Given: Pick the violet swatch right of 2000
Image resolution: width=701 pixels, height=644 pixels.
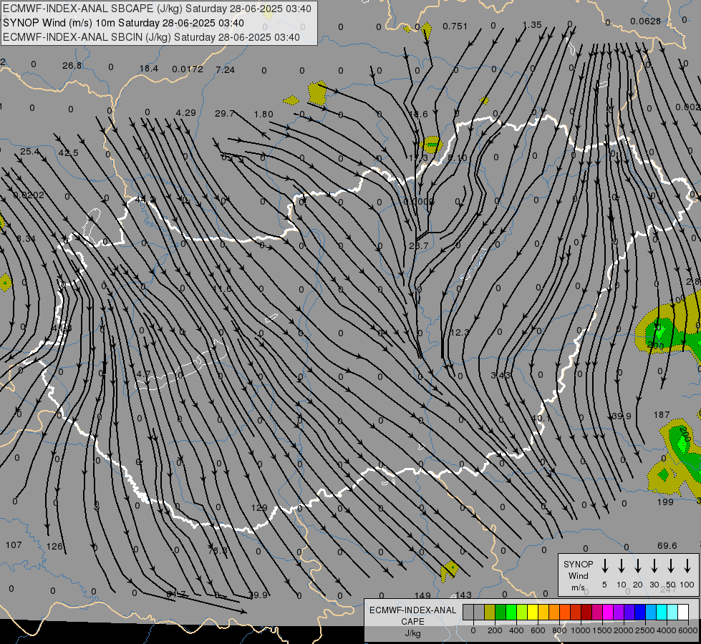Looking at the screenshot, I should point(629,612).
